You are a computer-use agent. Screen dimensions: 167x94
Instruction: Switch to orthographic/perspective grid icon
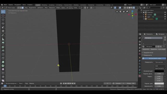point(117,11)
